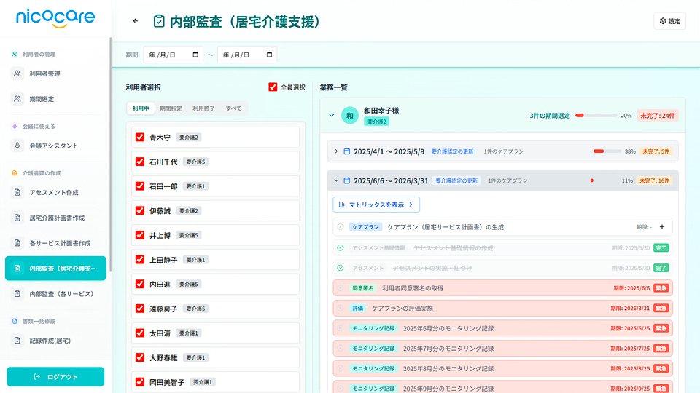
Task: Click chart icon in マトリックスを表示
Action: coord(342,205)
